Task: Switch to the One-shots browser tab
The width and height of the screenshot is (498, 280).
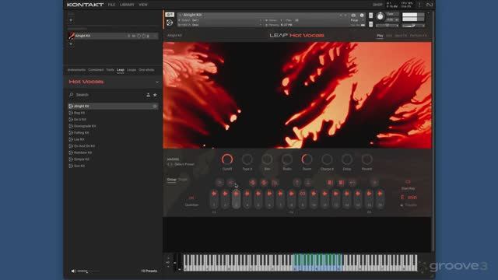Action: pyautogui.click(x=146, y=70)
